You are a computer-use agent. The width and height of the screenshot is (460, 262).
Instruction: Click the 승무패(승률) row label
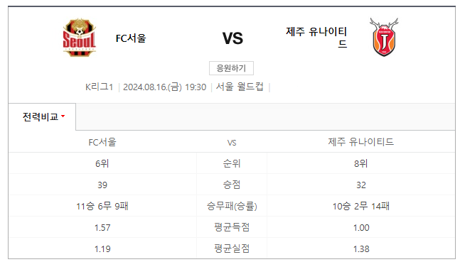(232, 206)
